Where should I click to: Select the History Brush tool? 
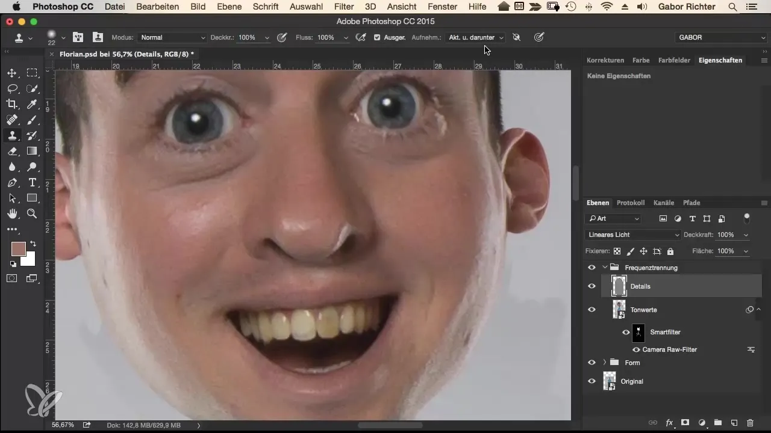(32, 135)
